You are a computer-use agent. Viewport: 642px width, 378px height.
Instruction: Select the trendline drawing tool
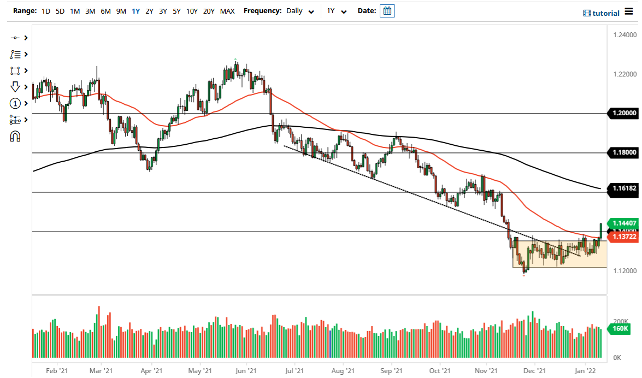point(15,38)
